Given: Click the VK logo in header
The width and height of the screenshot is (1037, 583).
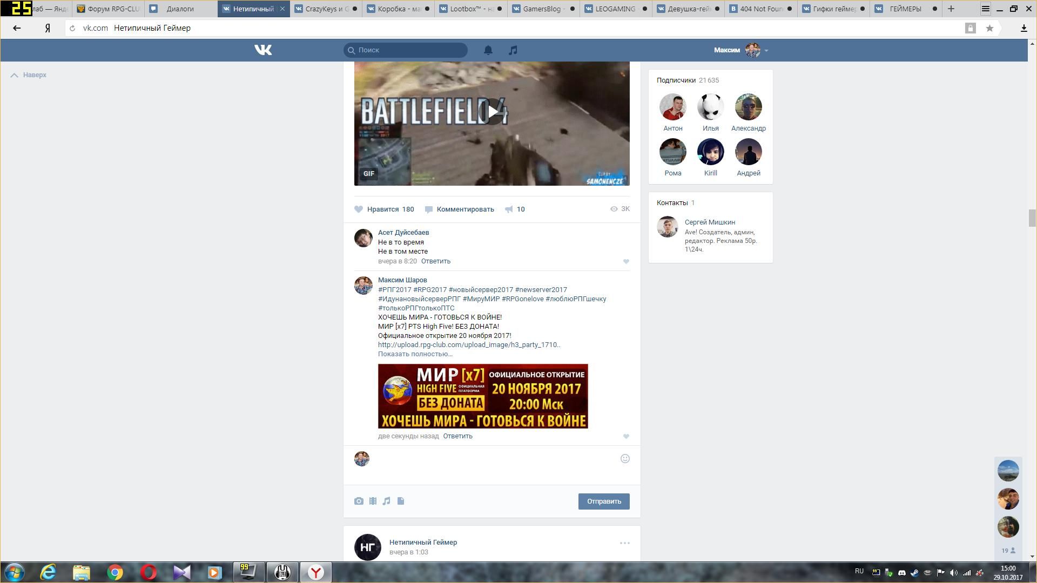Looking at the screenshot, I should (x=263, y=50).
